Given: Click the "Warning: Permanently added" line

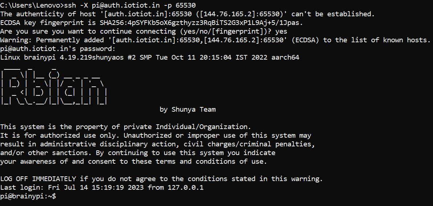Looking at the screenshot, I should tap(215, 40).
